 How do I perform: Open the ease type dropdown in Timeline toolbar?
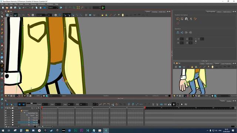[x=95, y=104]
